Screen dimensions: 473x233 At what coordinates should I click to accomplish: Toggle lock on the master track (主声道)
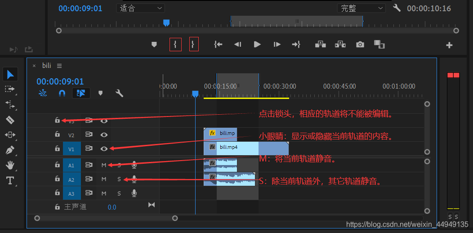pos(57,207)
